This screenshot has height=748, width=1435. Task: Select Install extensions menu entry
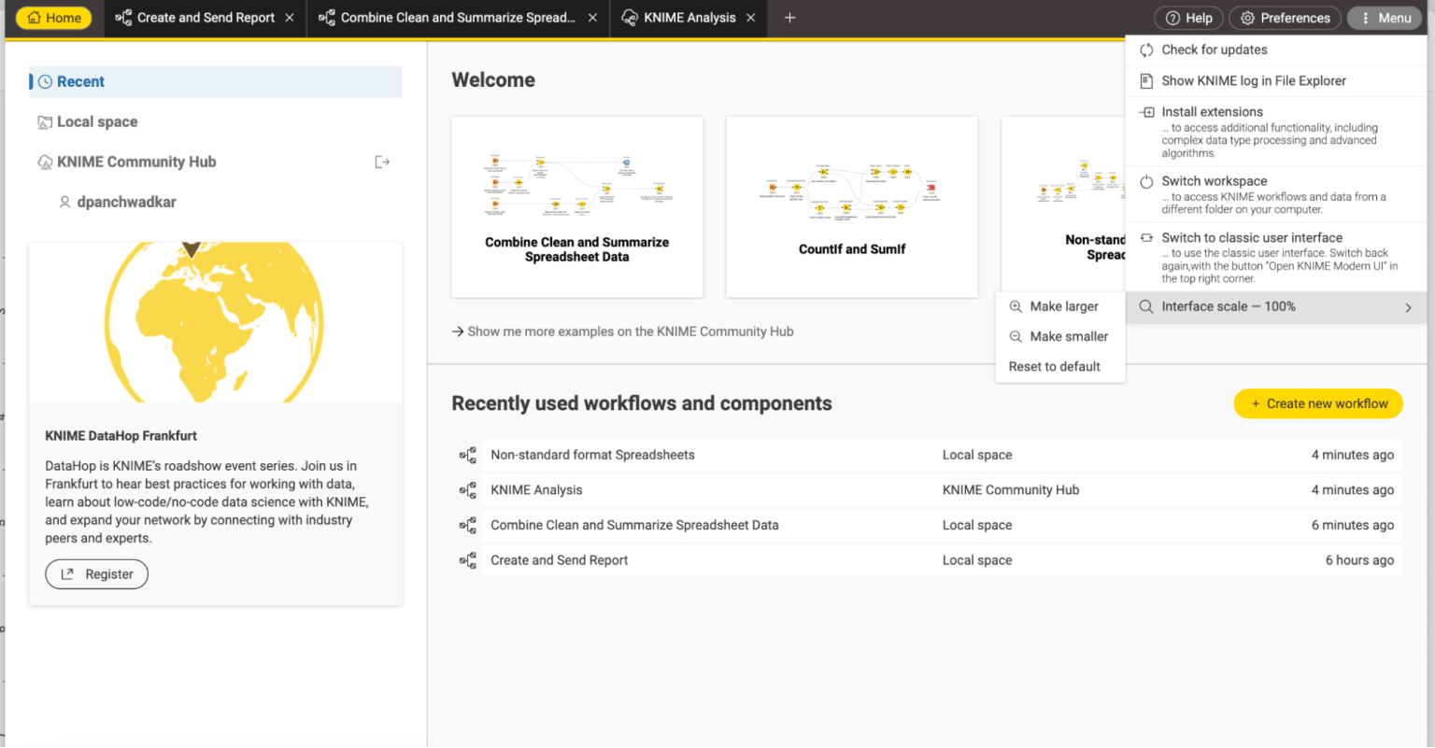[1276, 132]
